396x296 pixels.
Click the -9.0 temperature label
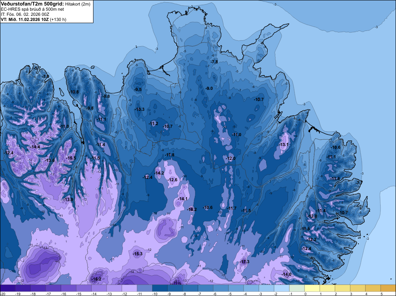[x=209, y=88]
